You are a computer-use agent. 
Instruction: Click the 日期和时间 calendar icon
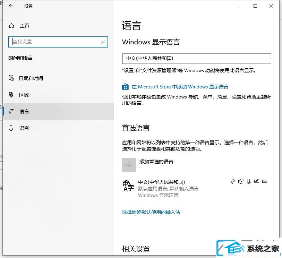point(11,78)
